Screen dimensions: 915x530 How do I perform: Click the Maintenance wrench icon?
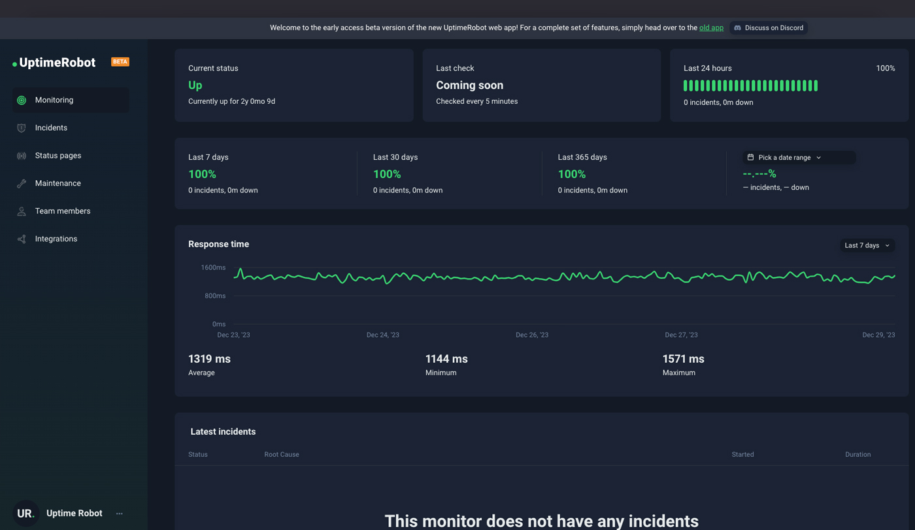pyautogui.click(x=22, y=183)
